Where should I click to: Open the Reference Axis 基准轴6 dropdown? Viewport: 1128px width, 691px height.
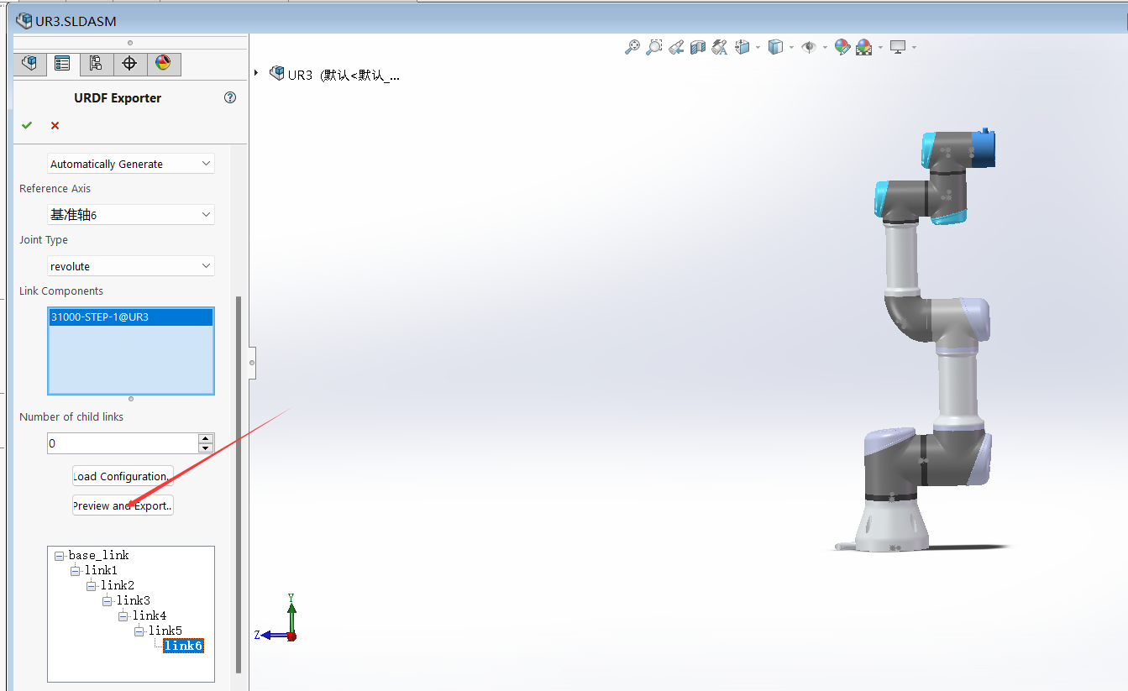pos(131,215)
